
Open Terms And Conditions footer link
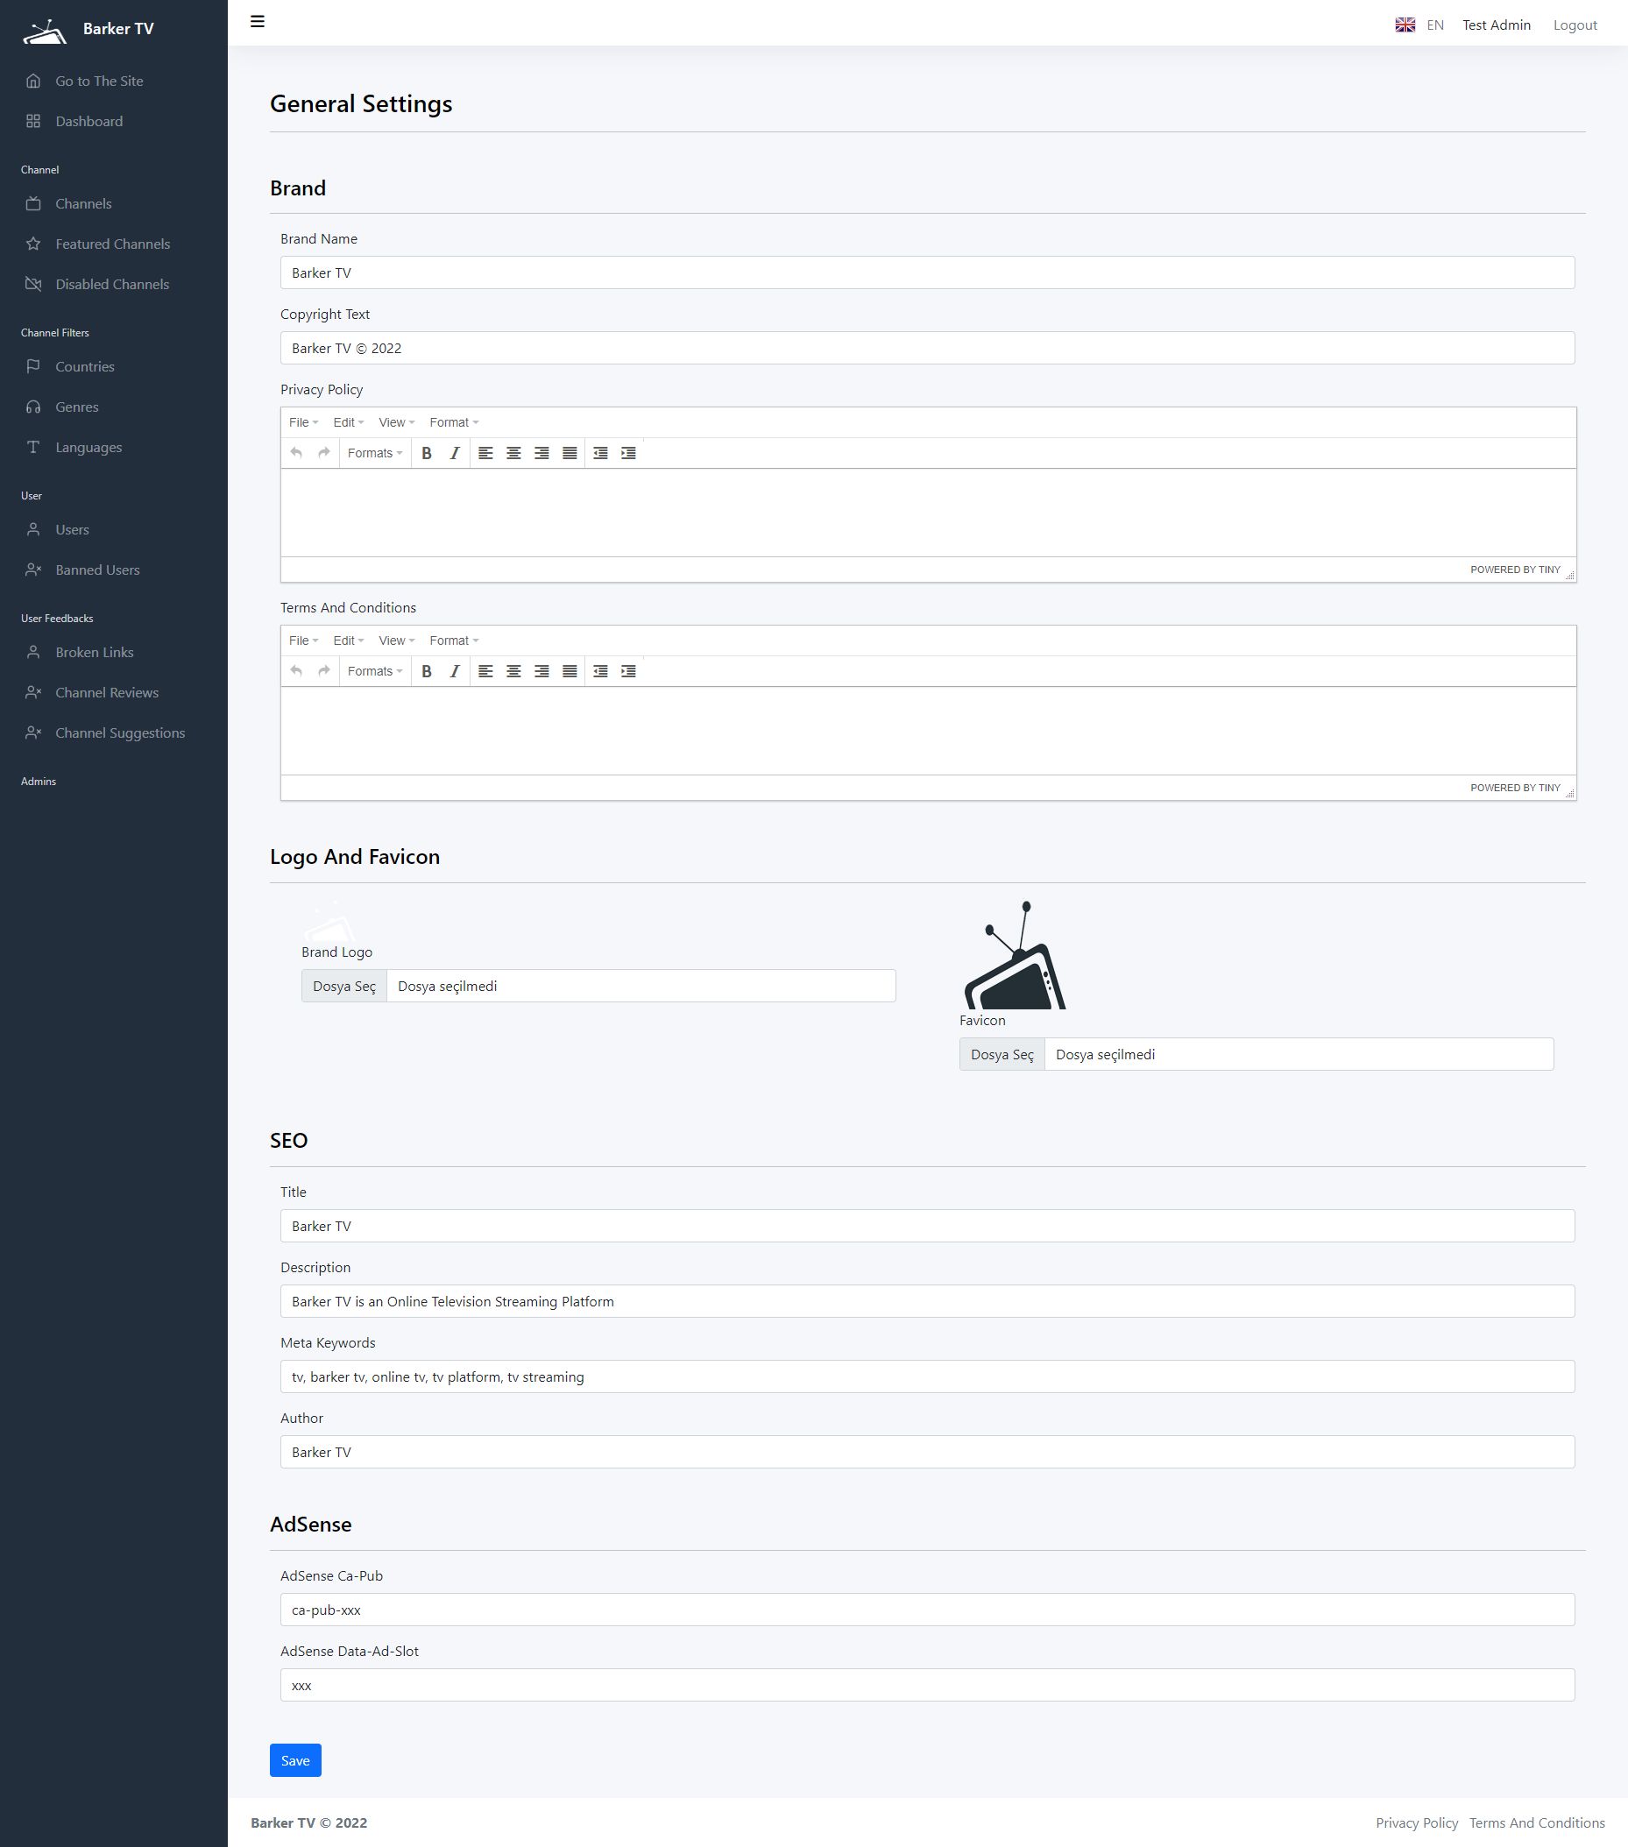click(x=1537, y=1823)
